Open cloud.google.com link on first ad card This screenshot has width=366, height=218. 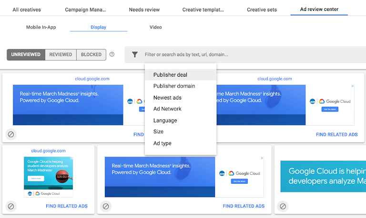(92, 79)
